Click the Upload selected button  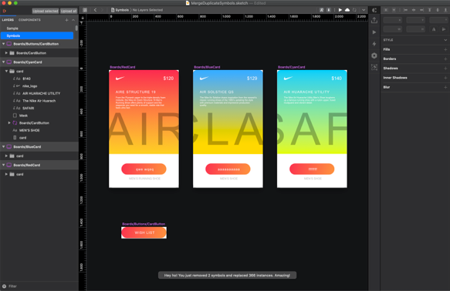[x=45, y=11]
